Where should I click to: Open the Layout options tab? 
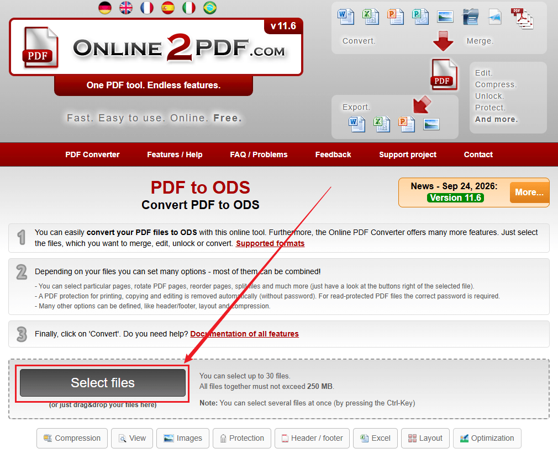[x=425, y=438]
